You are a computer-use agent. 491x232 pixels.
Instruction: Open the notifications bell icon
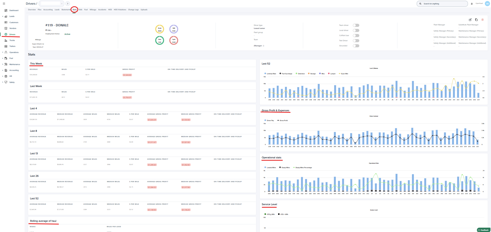point(472,4)
